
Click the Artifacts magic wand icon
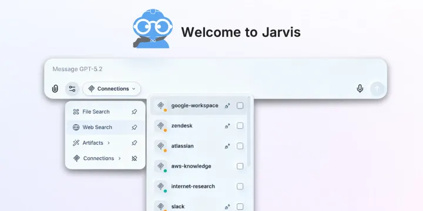click(76, 143)
